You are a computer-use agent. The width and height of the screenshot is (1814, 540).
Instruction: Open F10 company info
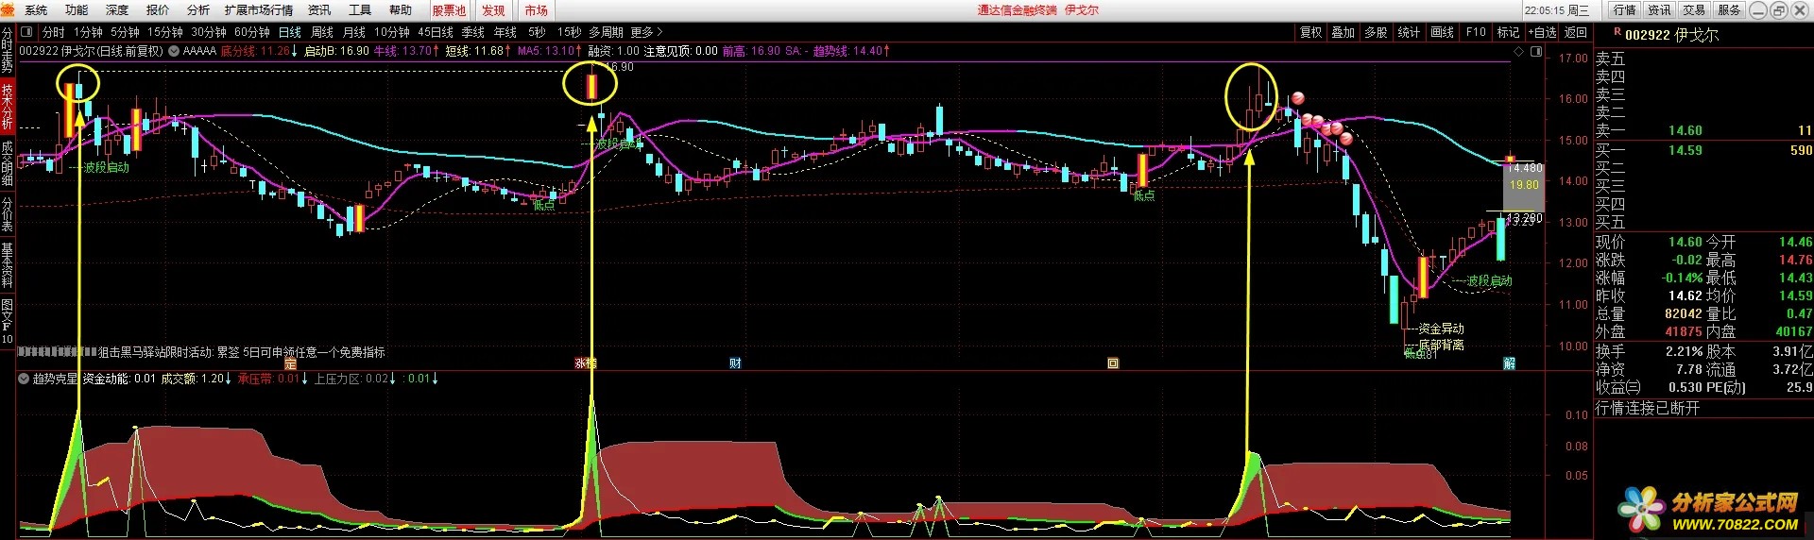coord(1476,32)
